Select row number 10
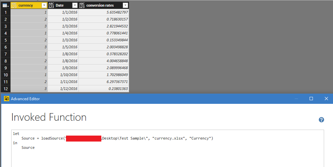Image resolution: width=333 pixels, height=167 pixels. coord(6,75)
